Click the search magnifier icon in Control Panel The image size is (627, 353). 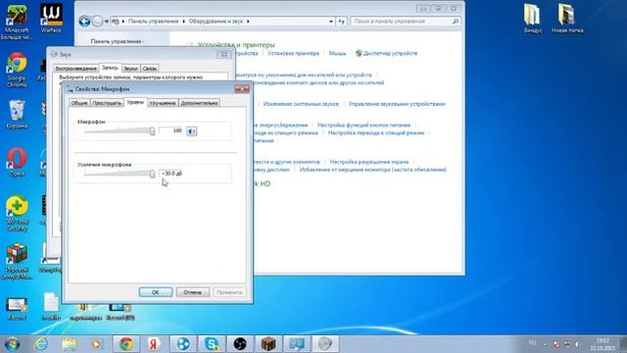455,22
